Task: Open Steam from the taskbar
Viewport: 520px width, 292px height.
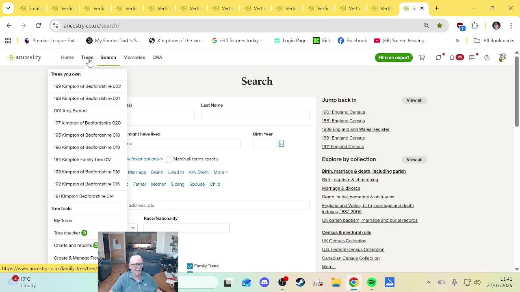Action: coord(300,283)
